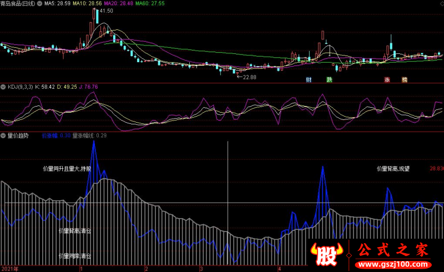This screenshot has width=444, height=272.
Task: Open the dropdown beside the KDJ(9,3,3) indicator
Action: coord(3,87)
